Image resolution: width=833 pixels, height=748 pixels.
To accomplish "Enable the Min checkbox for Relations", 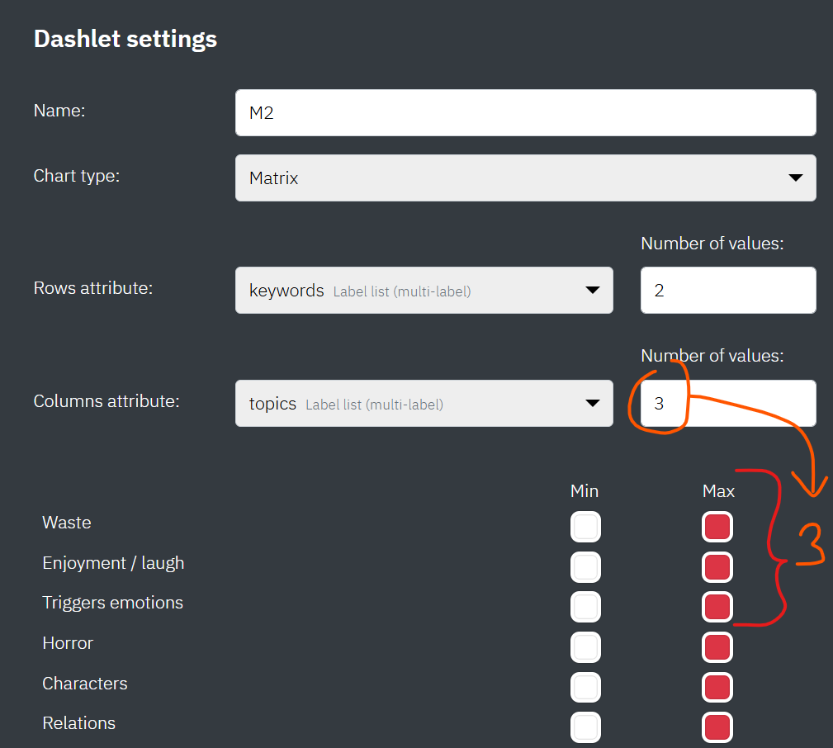I will [585, 727].
